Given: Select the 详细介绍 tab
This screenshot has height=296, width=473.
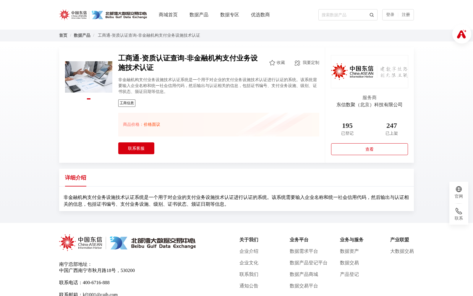Looking at the screenshot, I should point(76,178).
